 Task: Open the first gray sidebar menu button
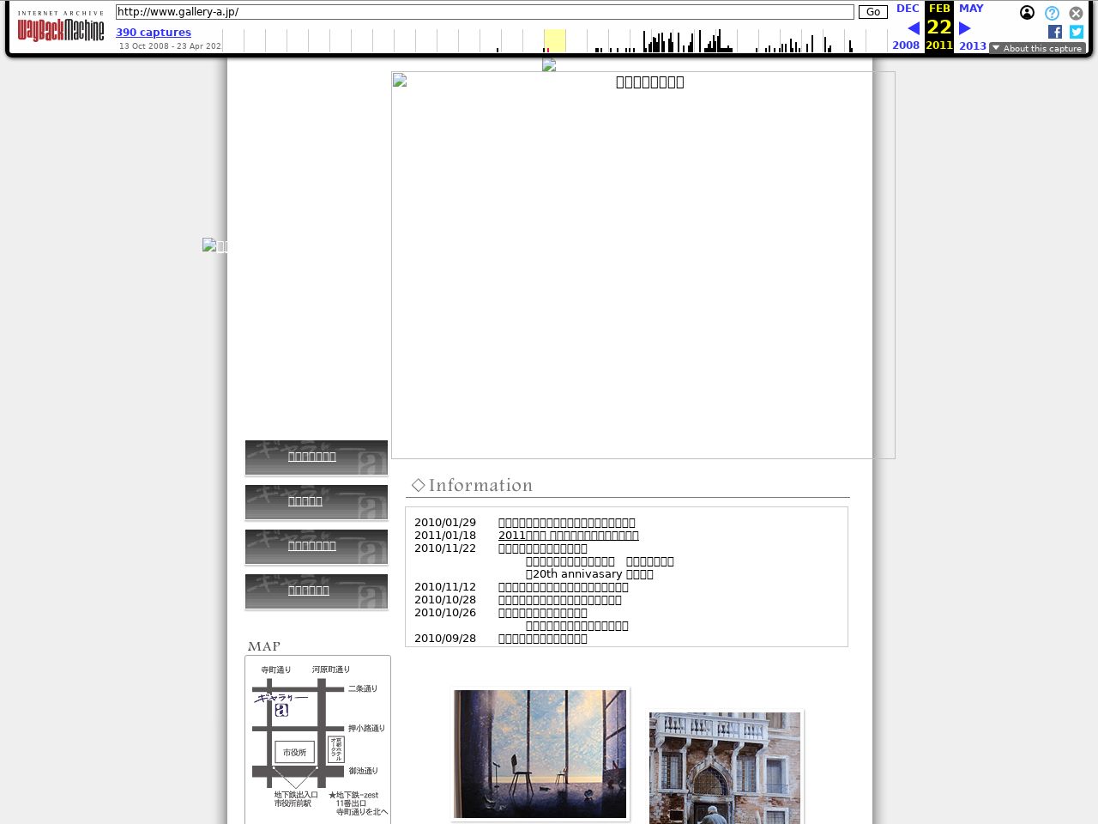[317, 457]
